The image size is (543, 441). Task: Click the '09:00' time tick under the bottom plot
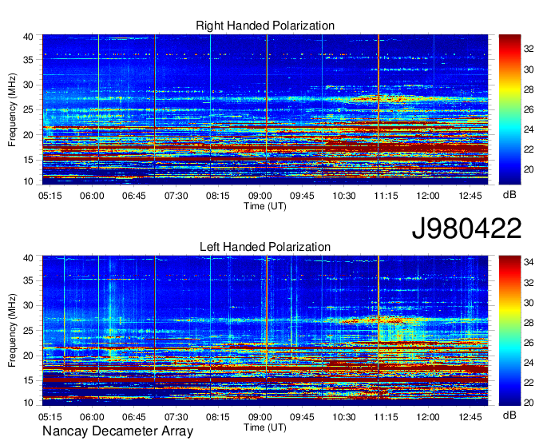click(260, 417)
